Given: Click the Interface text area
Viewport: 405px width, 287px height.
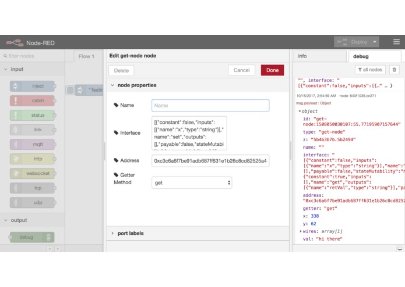Looking at the screenshot, I should [x=189, y=133].
